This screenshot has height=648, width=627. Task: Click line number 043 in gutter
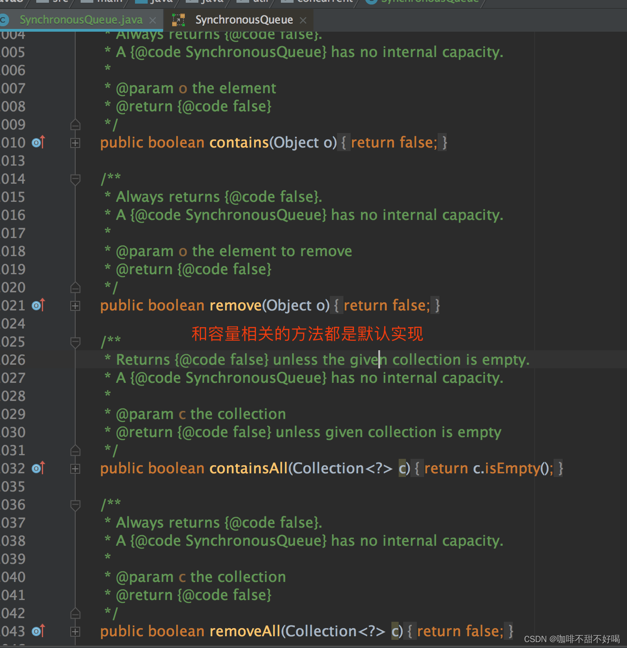(x=13, y=631)
